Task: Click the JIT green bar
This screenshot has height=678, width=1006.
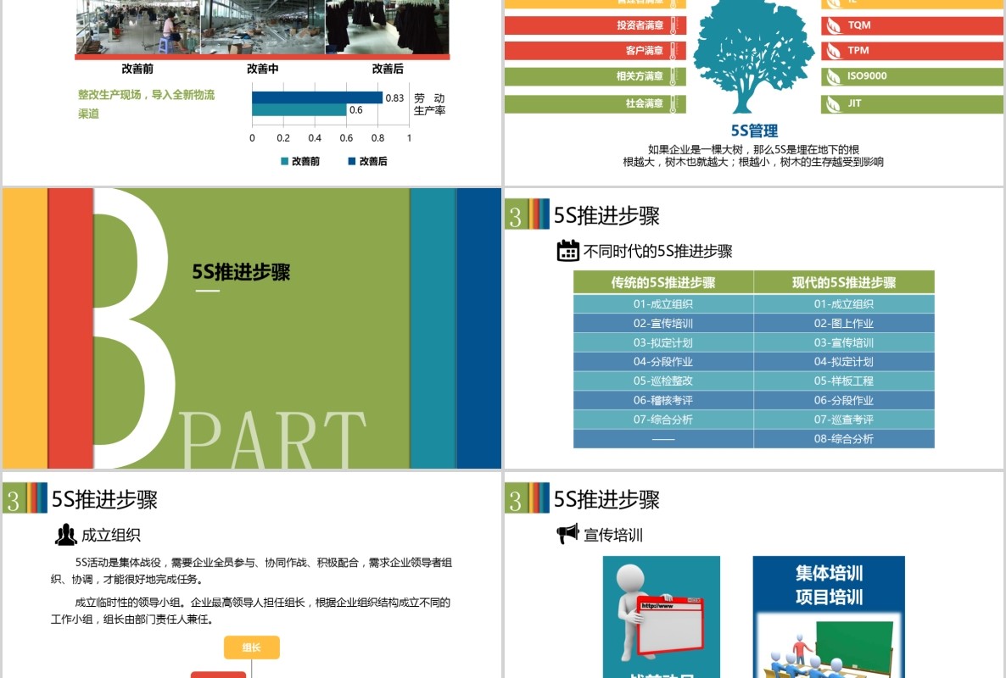Action: 912,103
